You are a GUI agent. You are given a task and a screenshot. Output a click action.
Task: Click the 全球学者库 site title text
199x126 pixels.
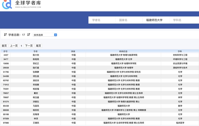pos(29,3)
